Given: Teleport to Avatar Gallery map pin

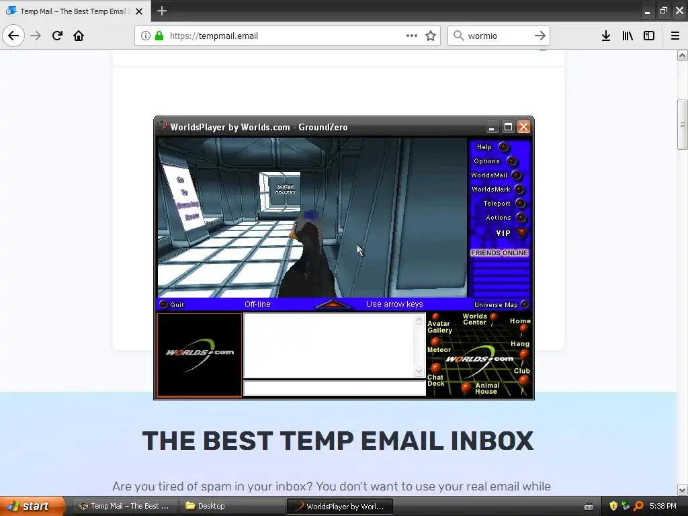Looking at the screenshot, I should tap(435, 317).
